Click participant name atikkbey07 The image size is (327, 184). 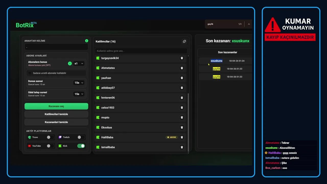108,88
